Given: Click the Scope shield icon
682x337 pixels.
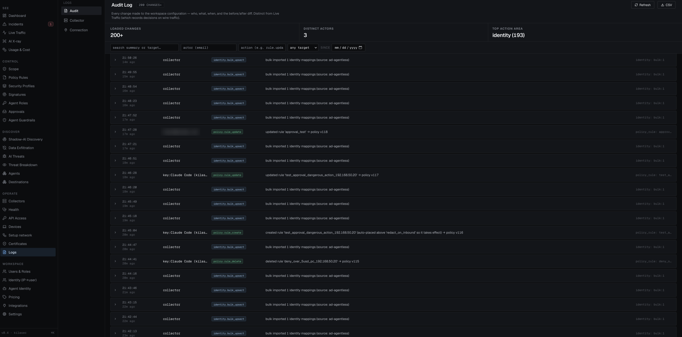Looking at the screenshot, I should click(x=5, y=69).
